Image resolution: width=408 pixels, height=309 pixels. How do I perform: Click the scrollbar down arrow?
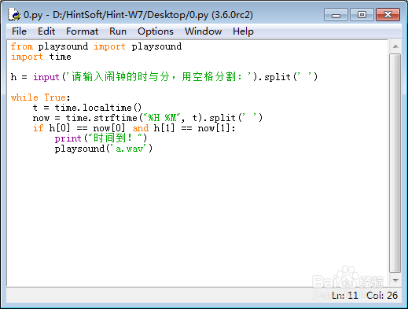click(x=395, y=281)
